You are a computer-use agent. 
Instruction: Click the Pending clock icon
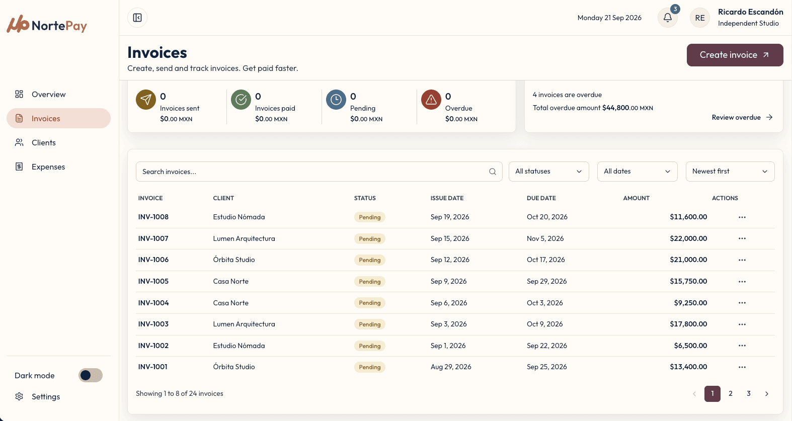coord(336,100)
